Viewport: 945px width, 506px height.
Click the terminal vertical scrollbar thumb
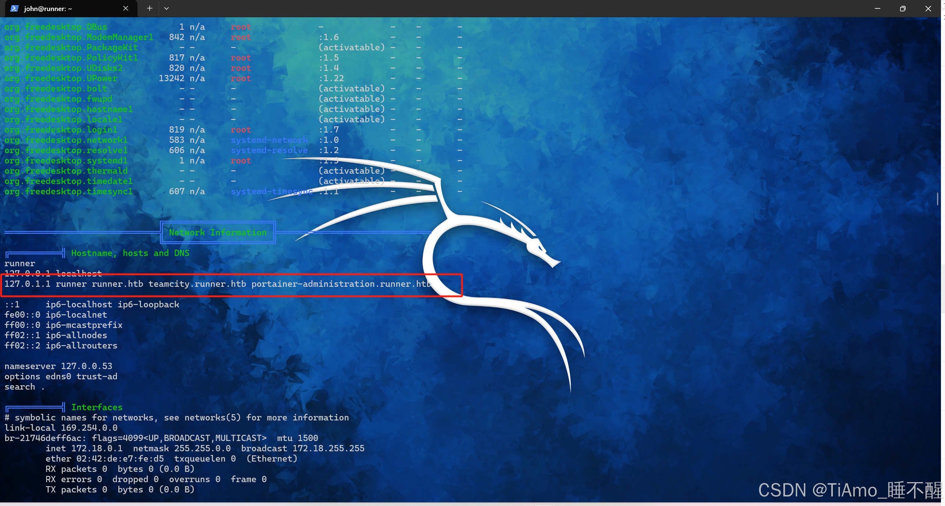click(x=938, y=199)
